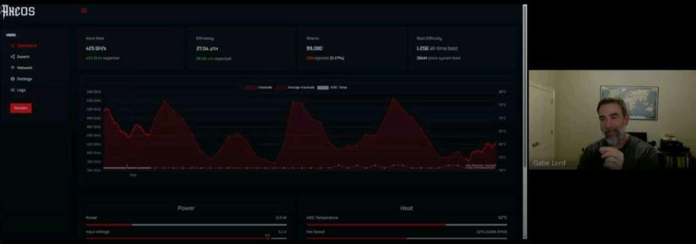This screenshot has width=696, height=244.
Task: Select the Swarm share icon
Action: point(13,57)
